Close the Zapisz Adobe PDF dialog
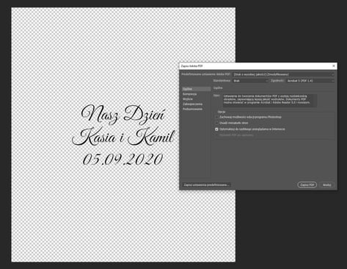Viewport: 347px width, 269px height. click(334, 66)
